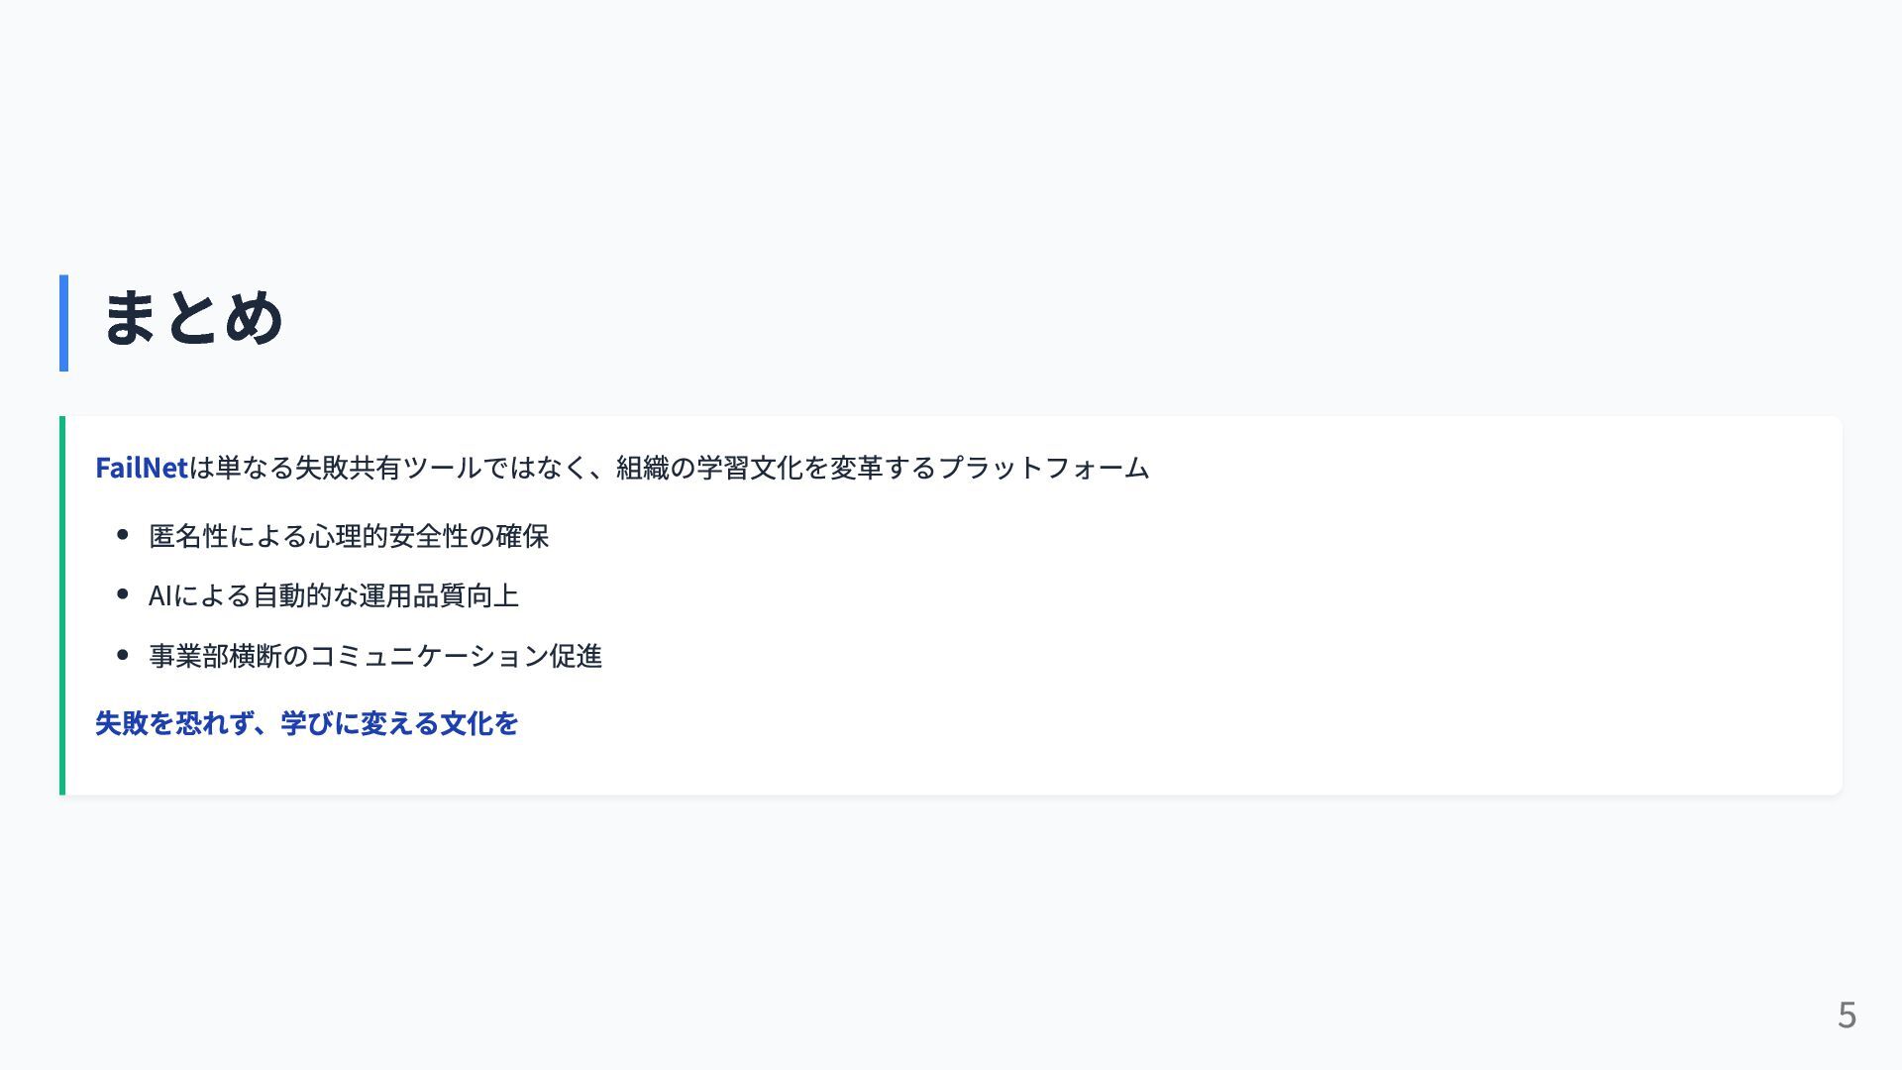Select the phrase 学びに変える文化を
This screenshot has width=1902, height=1070.
[399, 723]
